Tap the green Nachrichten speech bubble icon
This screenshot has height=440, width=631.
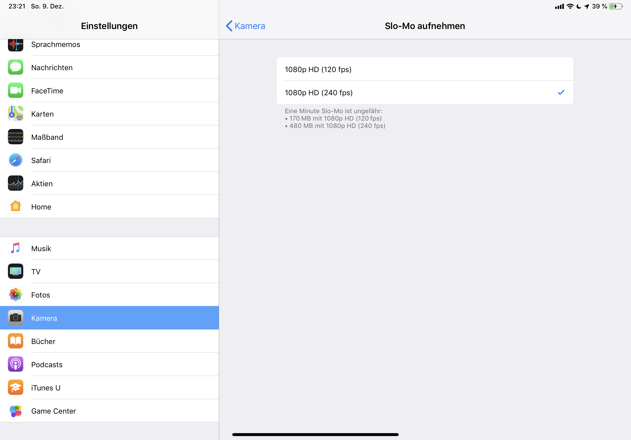click(15, 67)
